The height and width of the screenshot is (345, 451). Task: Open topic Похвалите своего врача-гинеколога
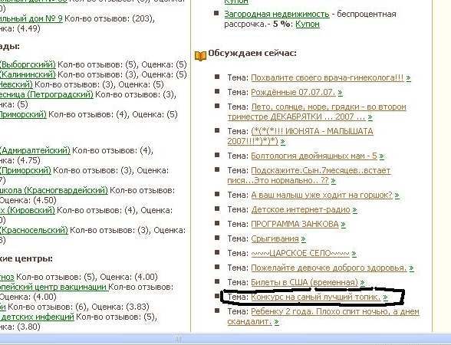click(x=328, y=77)
